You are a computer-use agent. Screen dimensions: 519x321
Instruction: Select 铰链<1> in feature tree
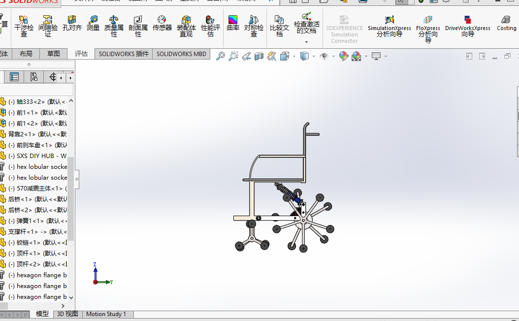click(x=34, y=243)
